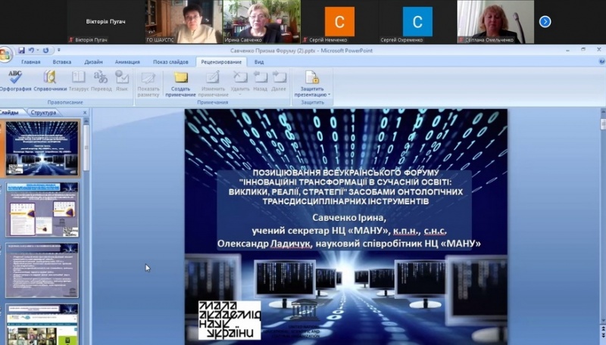Close the slides thumbnail pane
Image resolution: width=606 pixels, height=345 pixels.
pyautogui.click(x=85, y=112)
